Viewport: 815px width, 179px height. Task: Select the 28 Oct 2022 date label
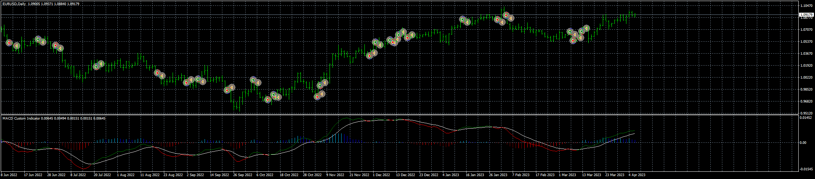point(313,175)
